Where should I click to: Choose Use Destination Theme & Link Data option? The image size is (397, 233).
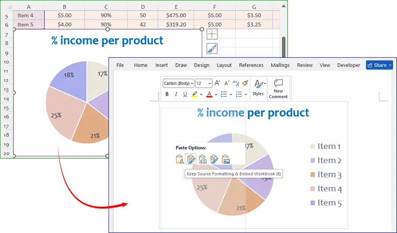[x=202, y=159]
